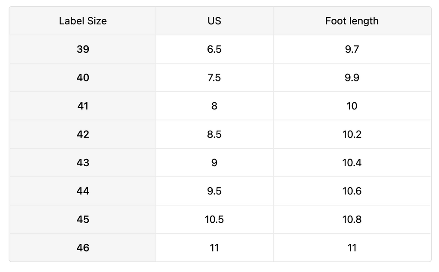This screenshot has width=439, height=272.
Task: Click foot length 10.8 cell
Action: [x=352, y=219]
